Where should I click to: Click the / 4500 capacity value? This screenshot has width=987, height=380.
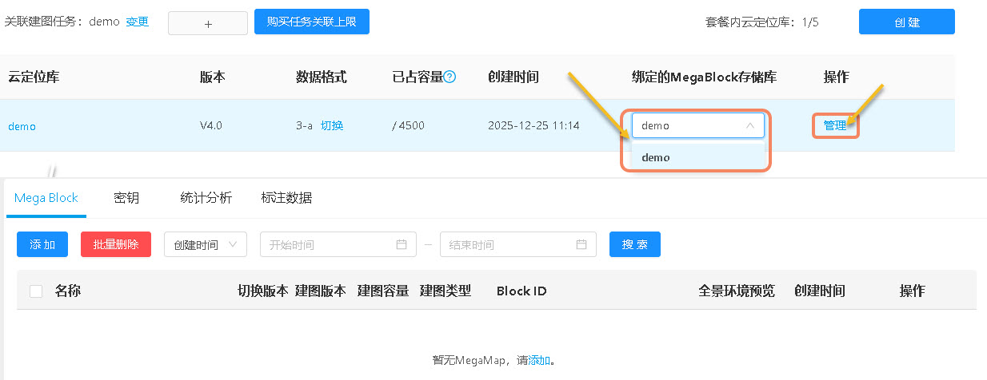coord(409,125)
